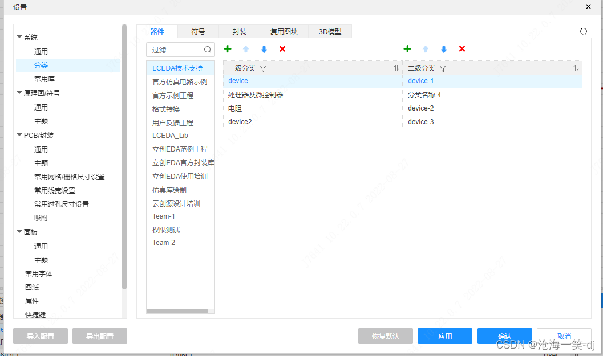The image size is (603, 356).
Task: Sort the 一级分类 column
Action: tap(396, 68)
